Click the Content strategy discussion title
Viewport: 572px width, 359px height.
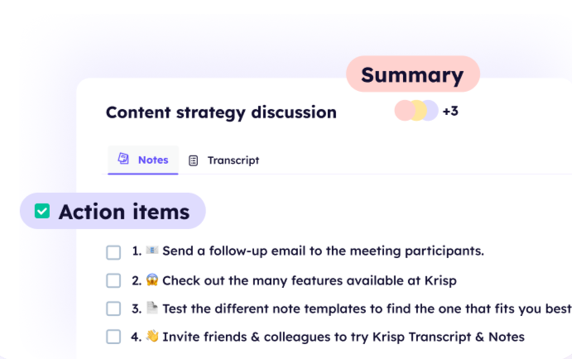click(x=221, y=112)
